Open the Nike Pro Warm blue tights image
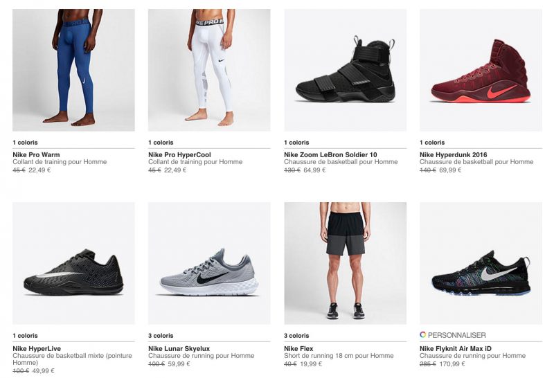Viewport: 554px width, 378px height. [73, 69]
